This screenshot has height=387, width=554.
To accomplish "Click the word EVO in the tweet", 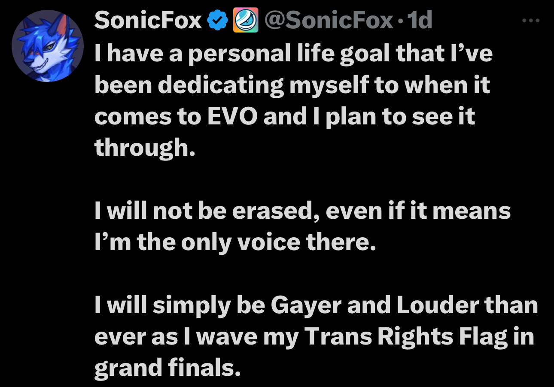I will pos(232,117).
